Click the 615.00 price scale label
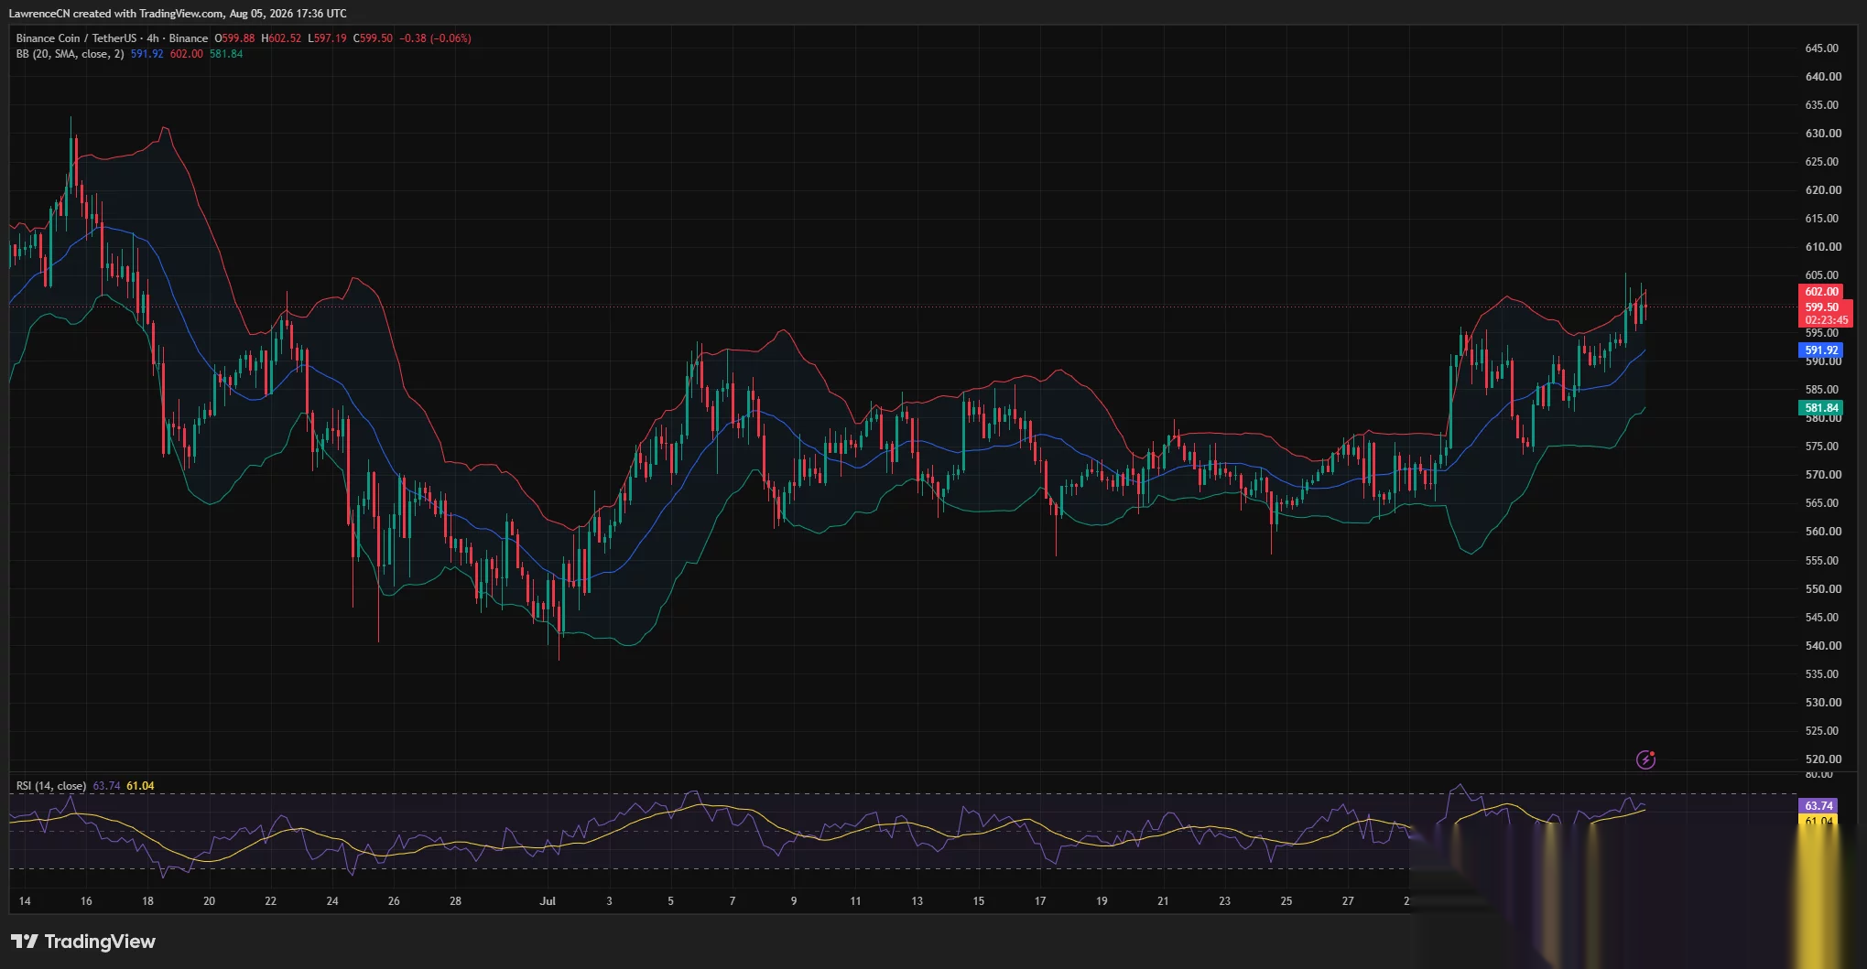 (x=1822, y=219)
